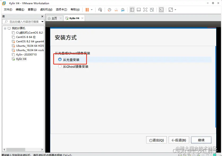Select the 从Ghost镜像安装 radio button
The width and height of the screenshot is (222, 156).
(x=60, y=67)
